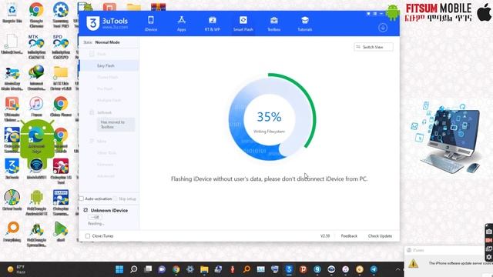
Task: Open the downloads arrow icon in header
Action: [383, 28]
